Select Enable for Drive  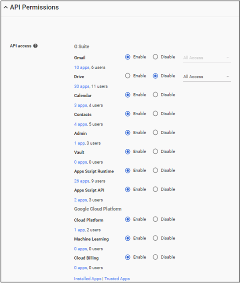tap(128, 76)
